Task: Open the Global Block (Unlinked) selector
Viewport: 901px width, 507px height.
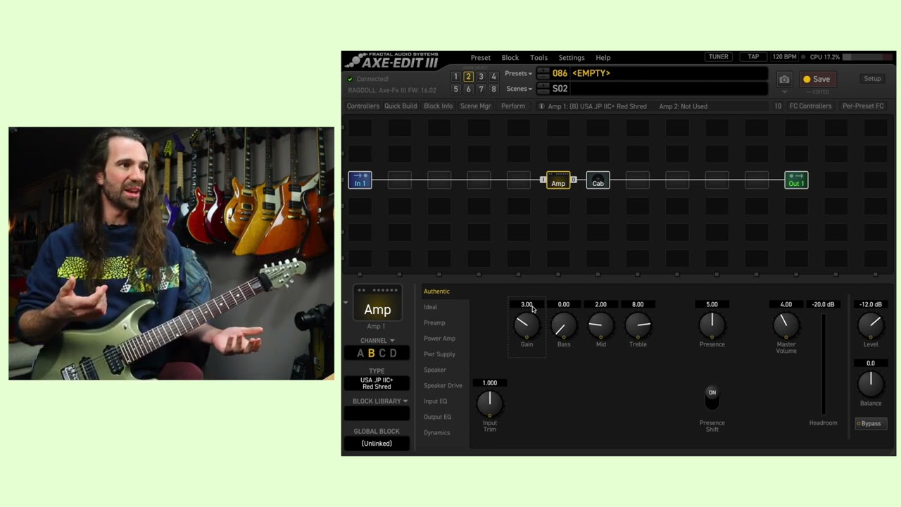Action: tap(377, 444)
